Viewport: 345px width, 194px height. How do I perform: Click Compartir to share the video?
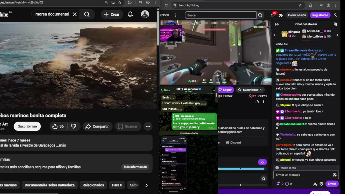[97, 126]
